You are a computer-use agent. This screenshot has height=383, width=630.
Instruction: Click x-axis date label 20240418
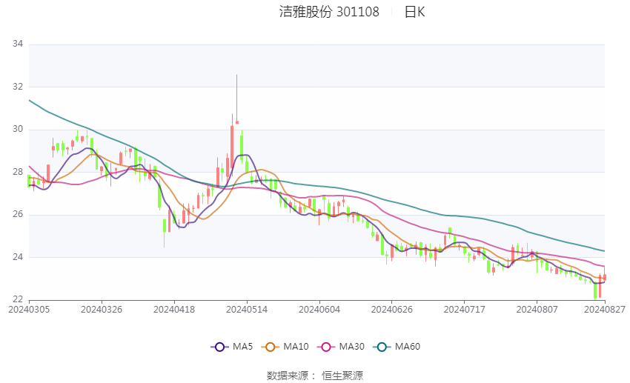click(x=174, y=310)
